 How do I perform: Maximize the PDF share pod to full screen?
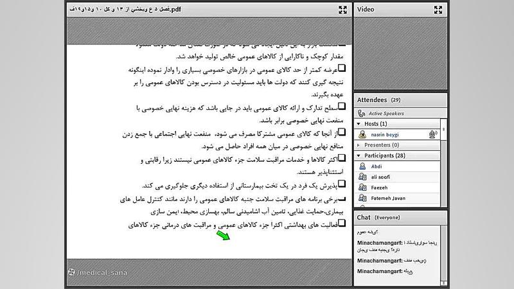click(x=342, y=10)
